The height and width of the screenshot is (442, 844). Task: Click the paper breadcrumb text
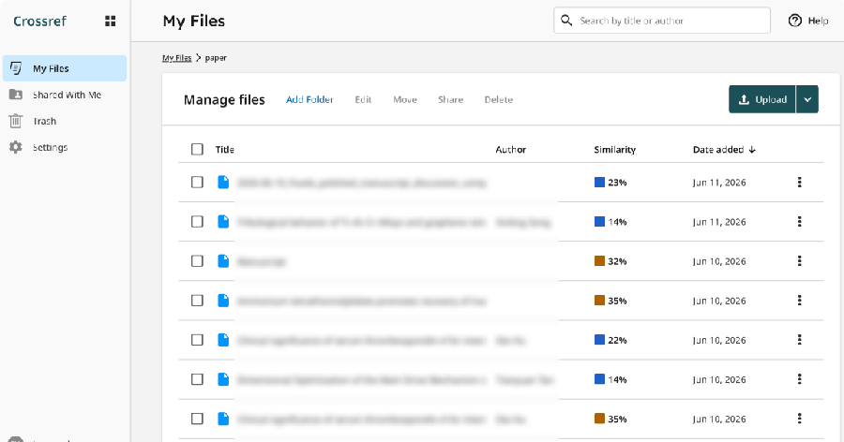pyautogui.click(x=216, y=58)
